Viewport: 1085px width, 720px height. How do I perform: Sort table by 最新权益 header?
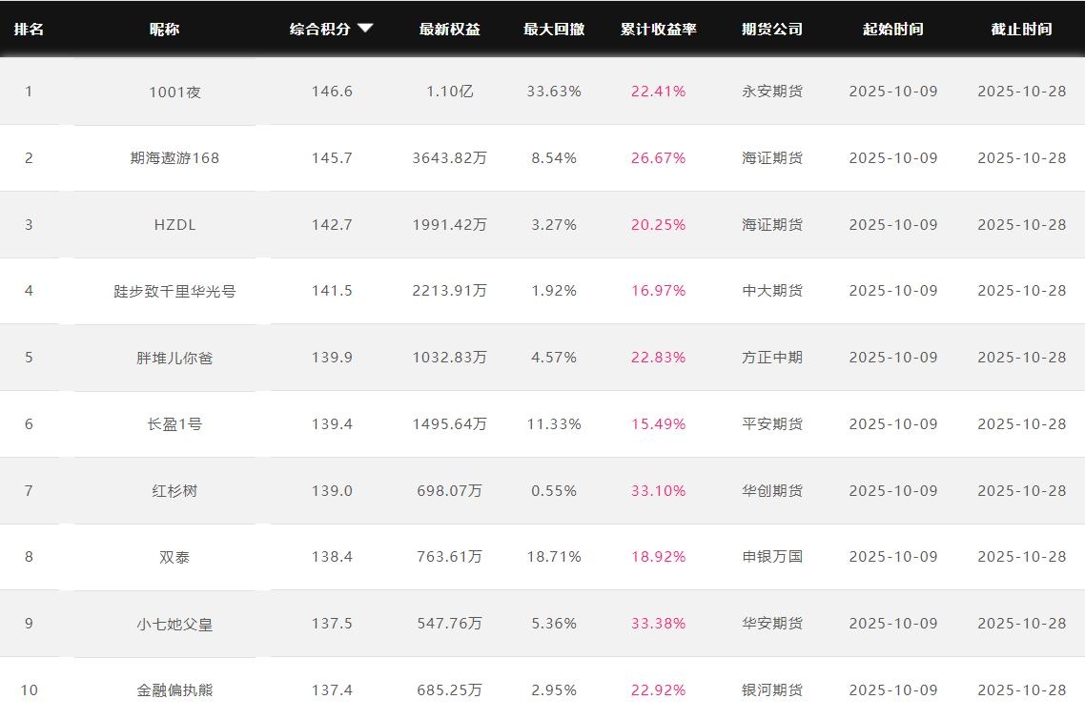[x=449, y=29]
